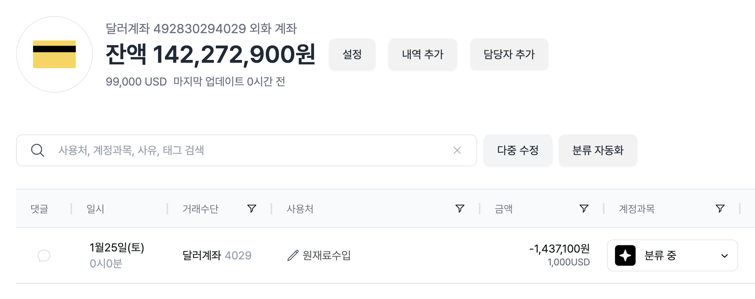The width and height of the screenshot is (755, 299).
Task: Click the search magnifier icon
Action: click(x=38, y=150)
